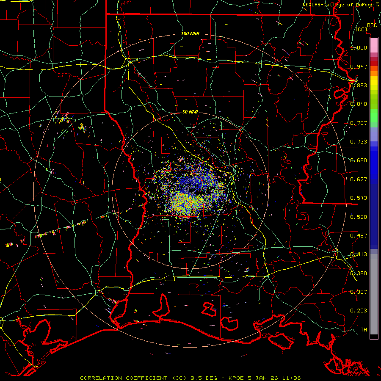Click the CORRELATION COEFFICIENT title at the bottom
This screenshot has width=381, height=381.
pyautogui.click(x=133, y=378)
